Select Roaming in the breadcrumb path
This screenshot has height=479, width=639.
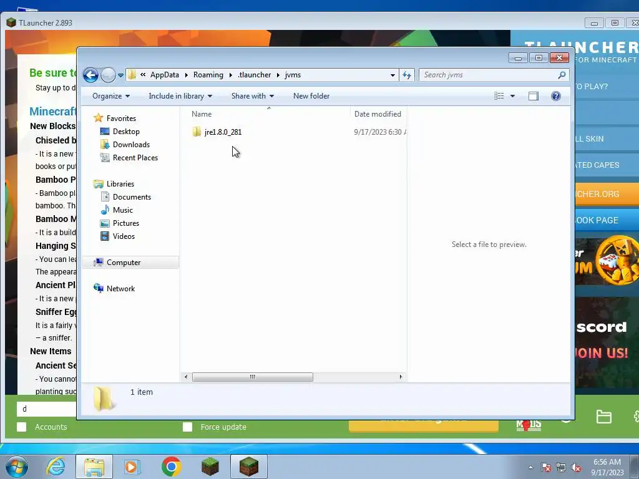[208, 75]
